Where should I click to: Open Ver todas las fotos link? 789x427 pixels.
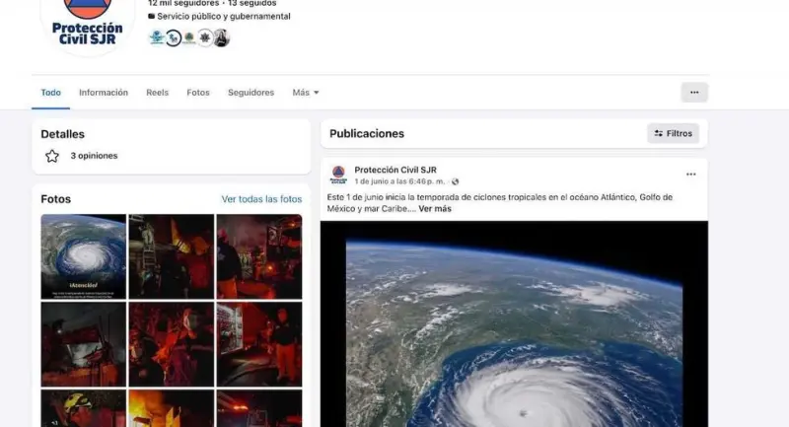(x=261, y=199)
